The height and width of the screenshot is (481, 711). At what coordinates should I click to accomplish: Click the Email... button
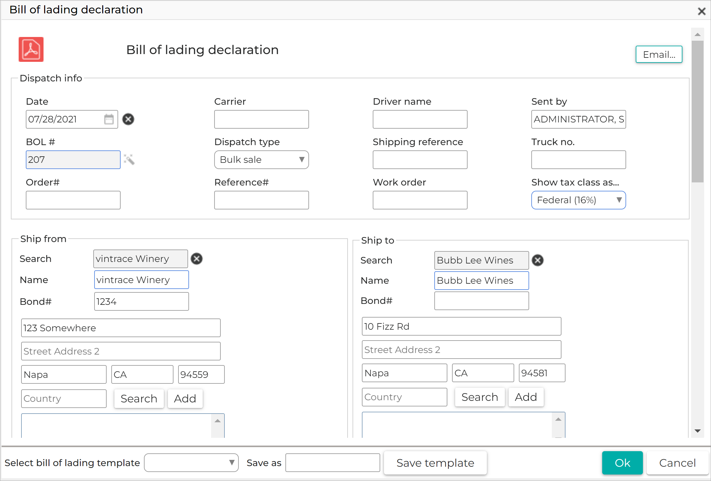pos(659,54)
